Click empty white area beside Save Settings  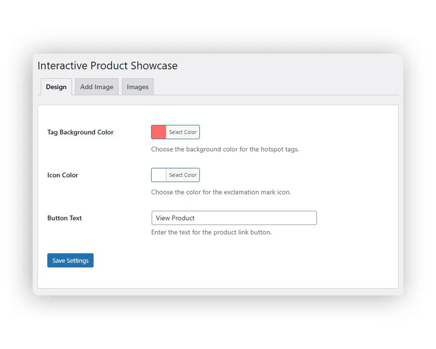tap(218, 261)
